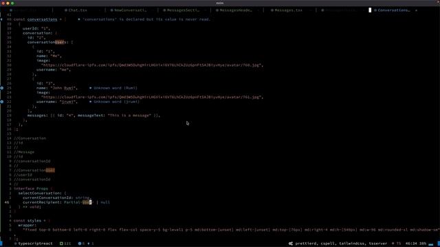The width and height of the screenshot is (440, 247).
Task: Click the LSP gears icon before prettierd
Action: 291,244
